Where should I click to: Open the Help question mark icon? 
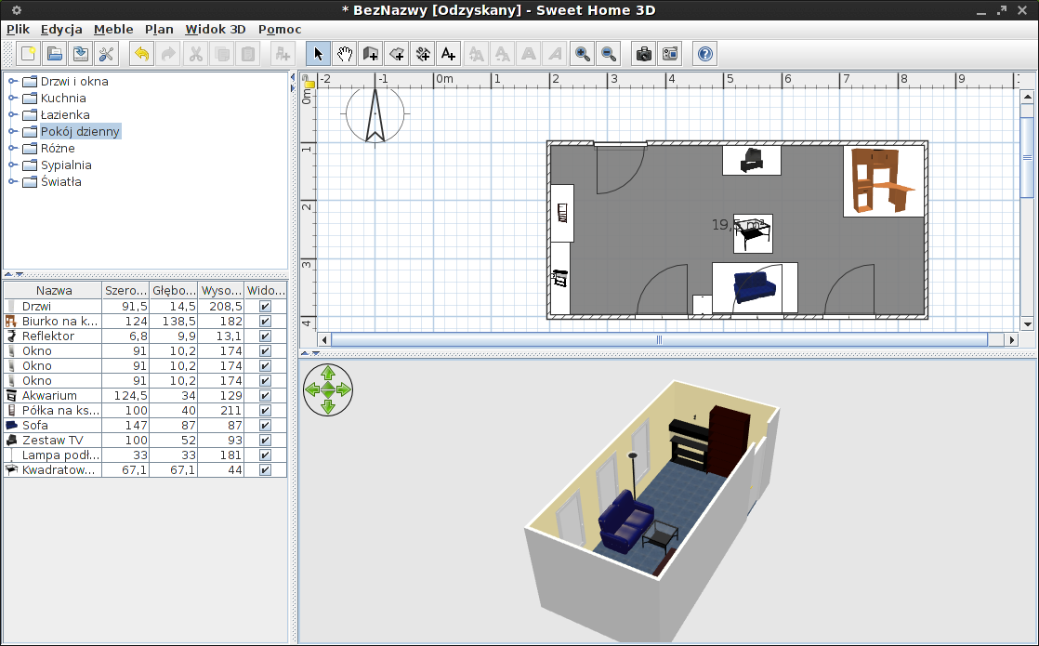click(705, 54)
